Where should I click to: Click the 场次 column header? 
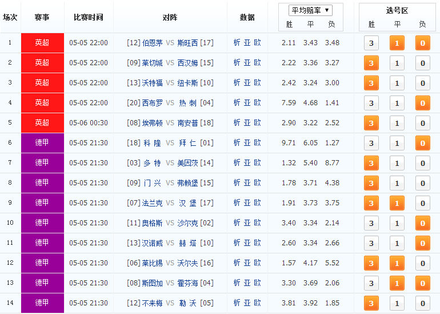[x=10, y=17]
